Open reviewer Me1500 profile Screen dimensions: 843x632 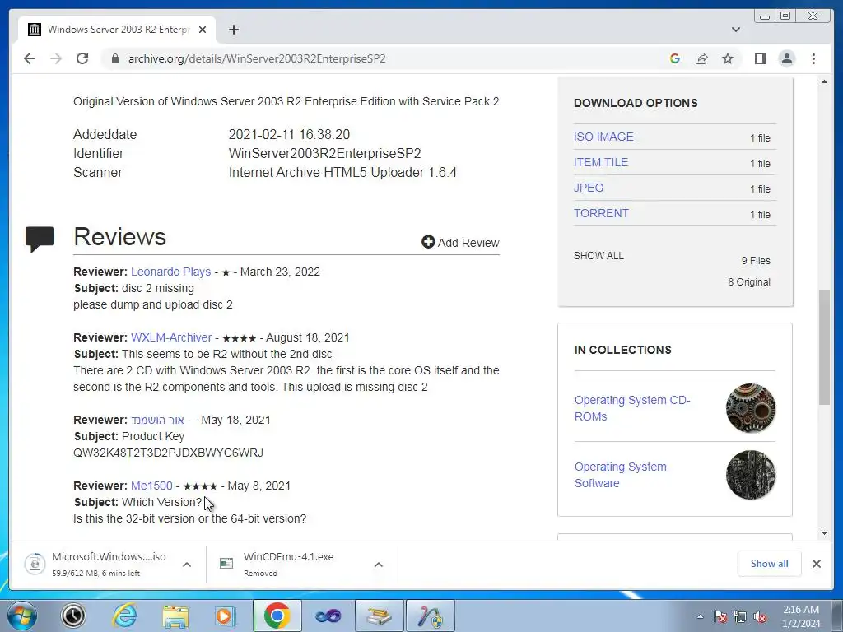[x=151, y=486]
